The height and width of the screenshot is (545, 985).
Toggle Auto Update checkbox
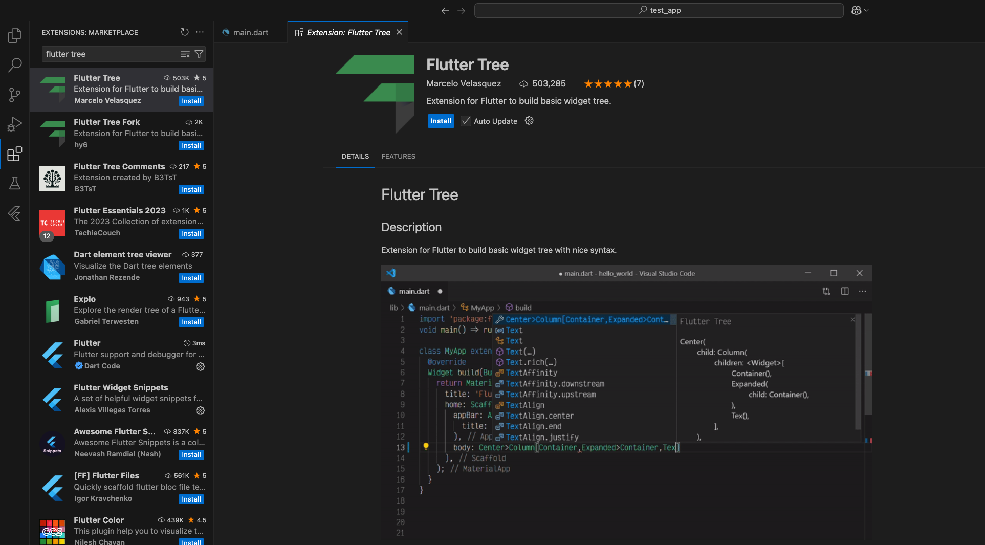(466, 121)
